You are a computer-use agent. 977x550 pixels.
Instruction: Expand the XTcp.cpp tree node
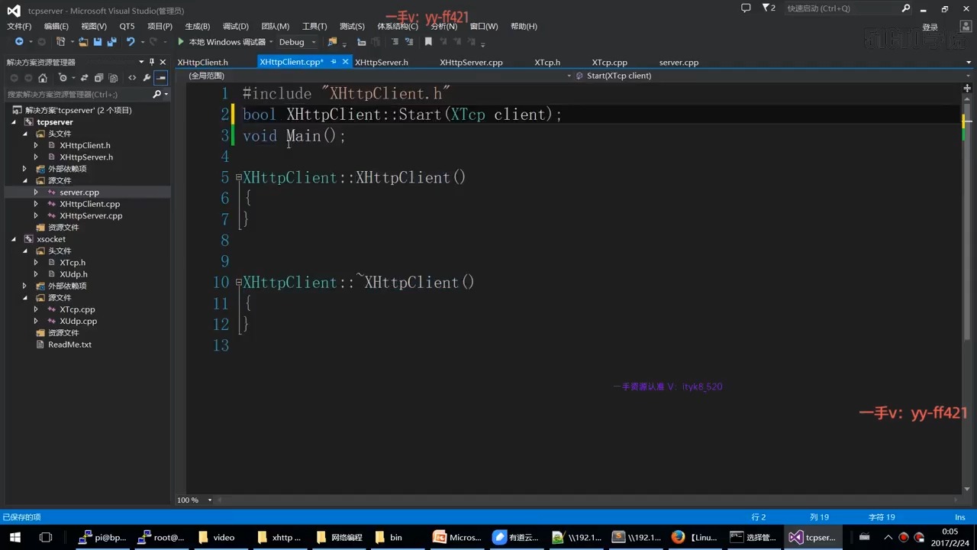(35, 309)
